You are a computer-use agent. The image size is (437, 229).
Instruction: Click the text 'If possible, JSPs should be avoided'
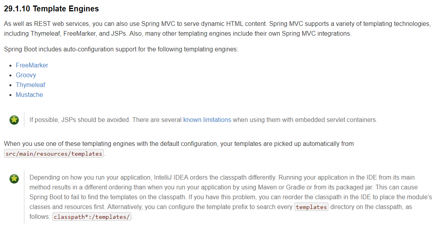(79, 120)
